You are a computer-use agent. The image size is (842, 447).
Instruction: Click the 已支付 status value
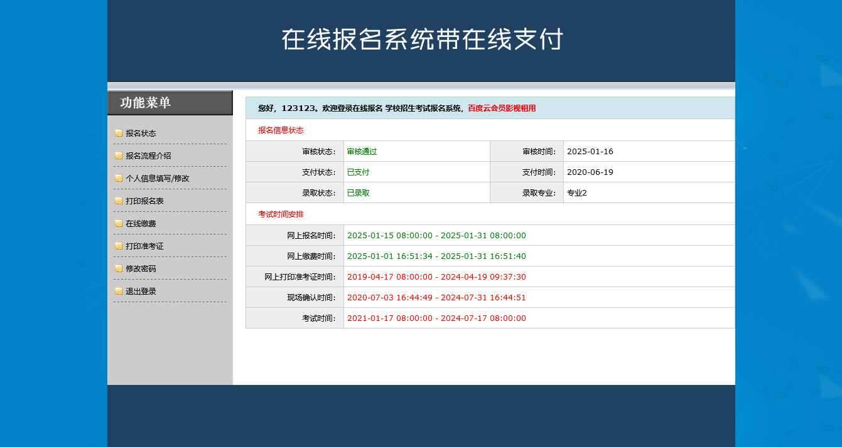(x=358, y=172)
